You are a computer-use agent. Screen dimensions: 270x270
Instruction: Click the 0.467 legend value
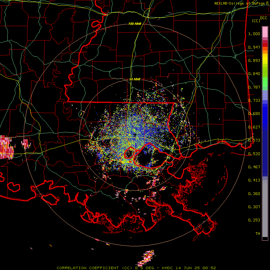point(254,167)
